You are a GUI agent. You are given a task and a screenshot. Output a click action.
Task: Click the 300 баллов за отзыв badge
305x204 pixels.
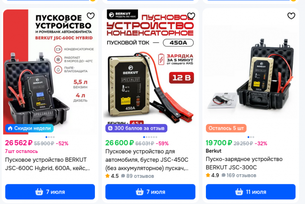coord(136,128)
